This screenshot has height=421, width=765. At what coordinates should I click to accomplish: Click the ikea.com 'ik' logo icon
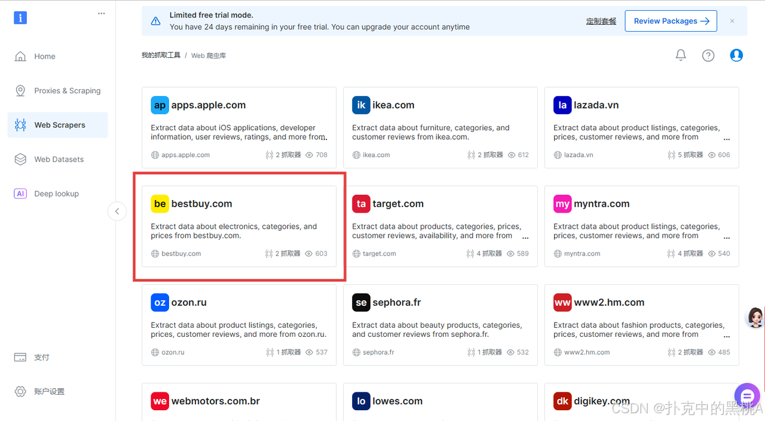[x=361, y=105]
